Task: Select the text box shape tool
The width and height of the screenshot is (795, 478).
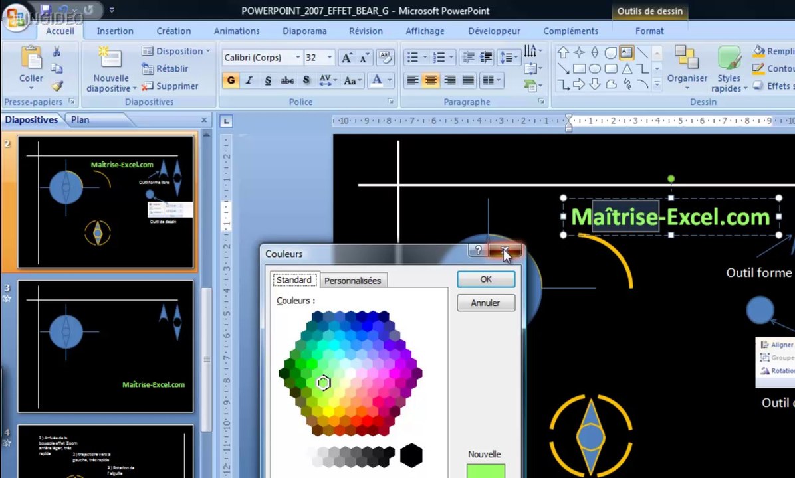Action: 627,52
